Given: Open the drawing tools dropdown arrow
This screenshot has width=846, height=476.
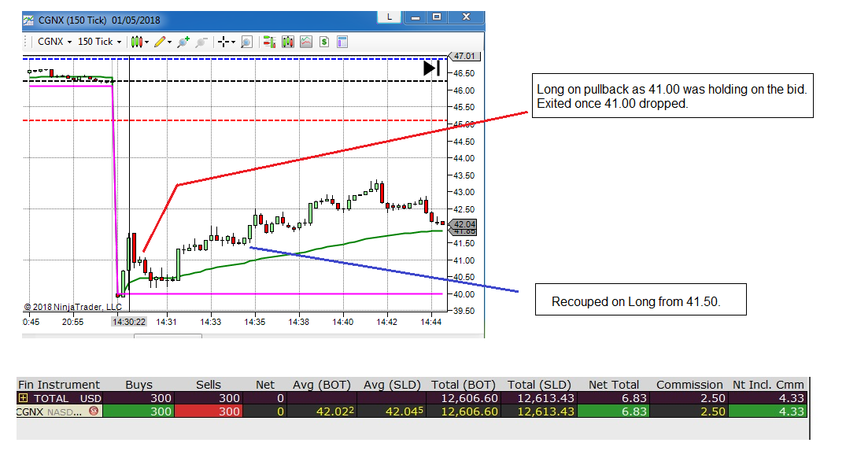Looking at the screenshot, I should [x=169, y=42].
